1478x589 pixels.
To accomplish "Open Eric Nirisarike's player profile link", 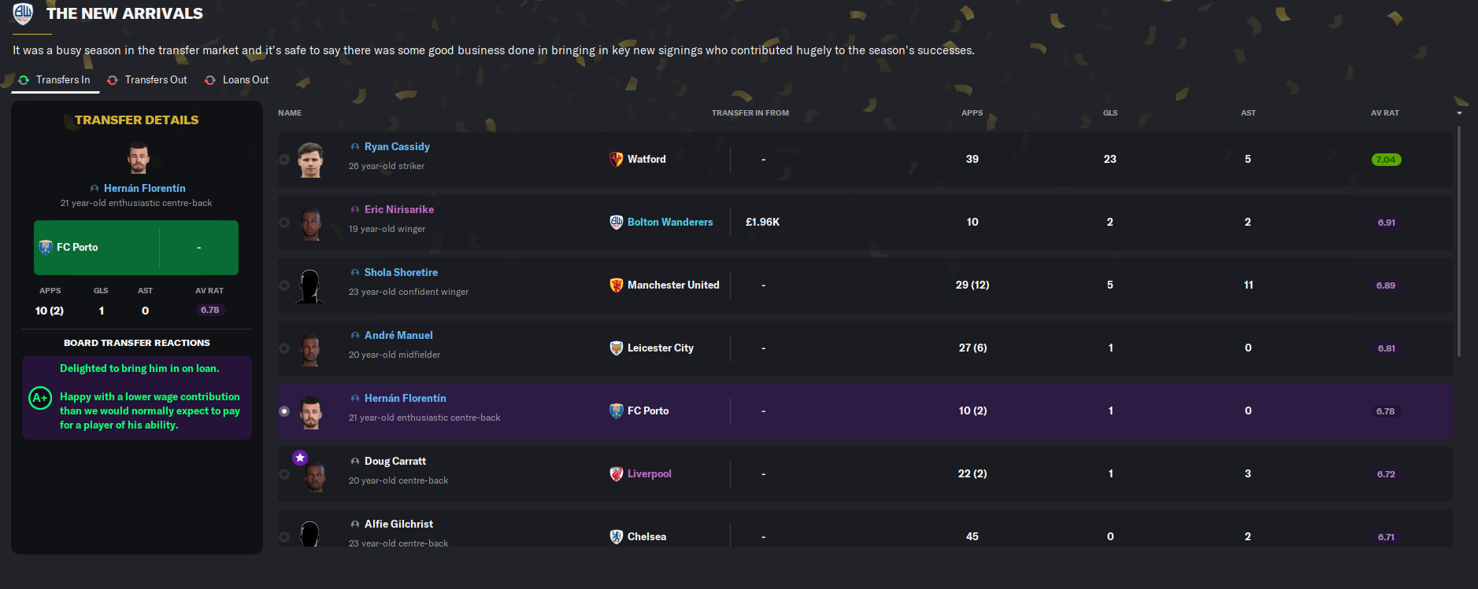I will [x=398, y=209].
